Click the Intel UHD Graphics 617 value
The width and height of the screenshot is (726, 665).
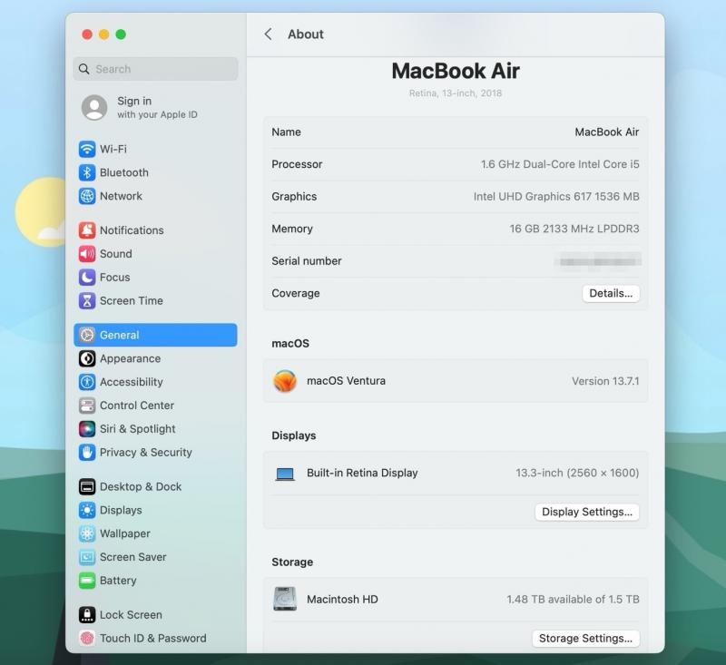[556, 197]
